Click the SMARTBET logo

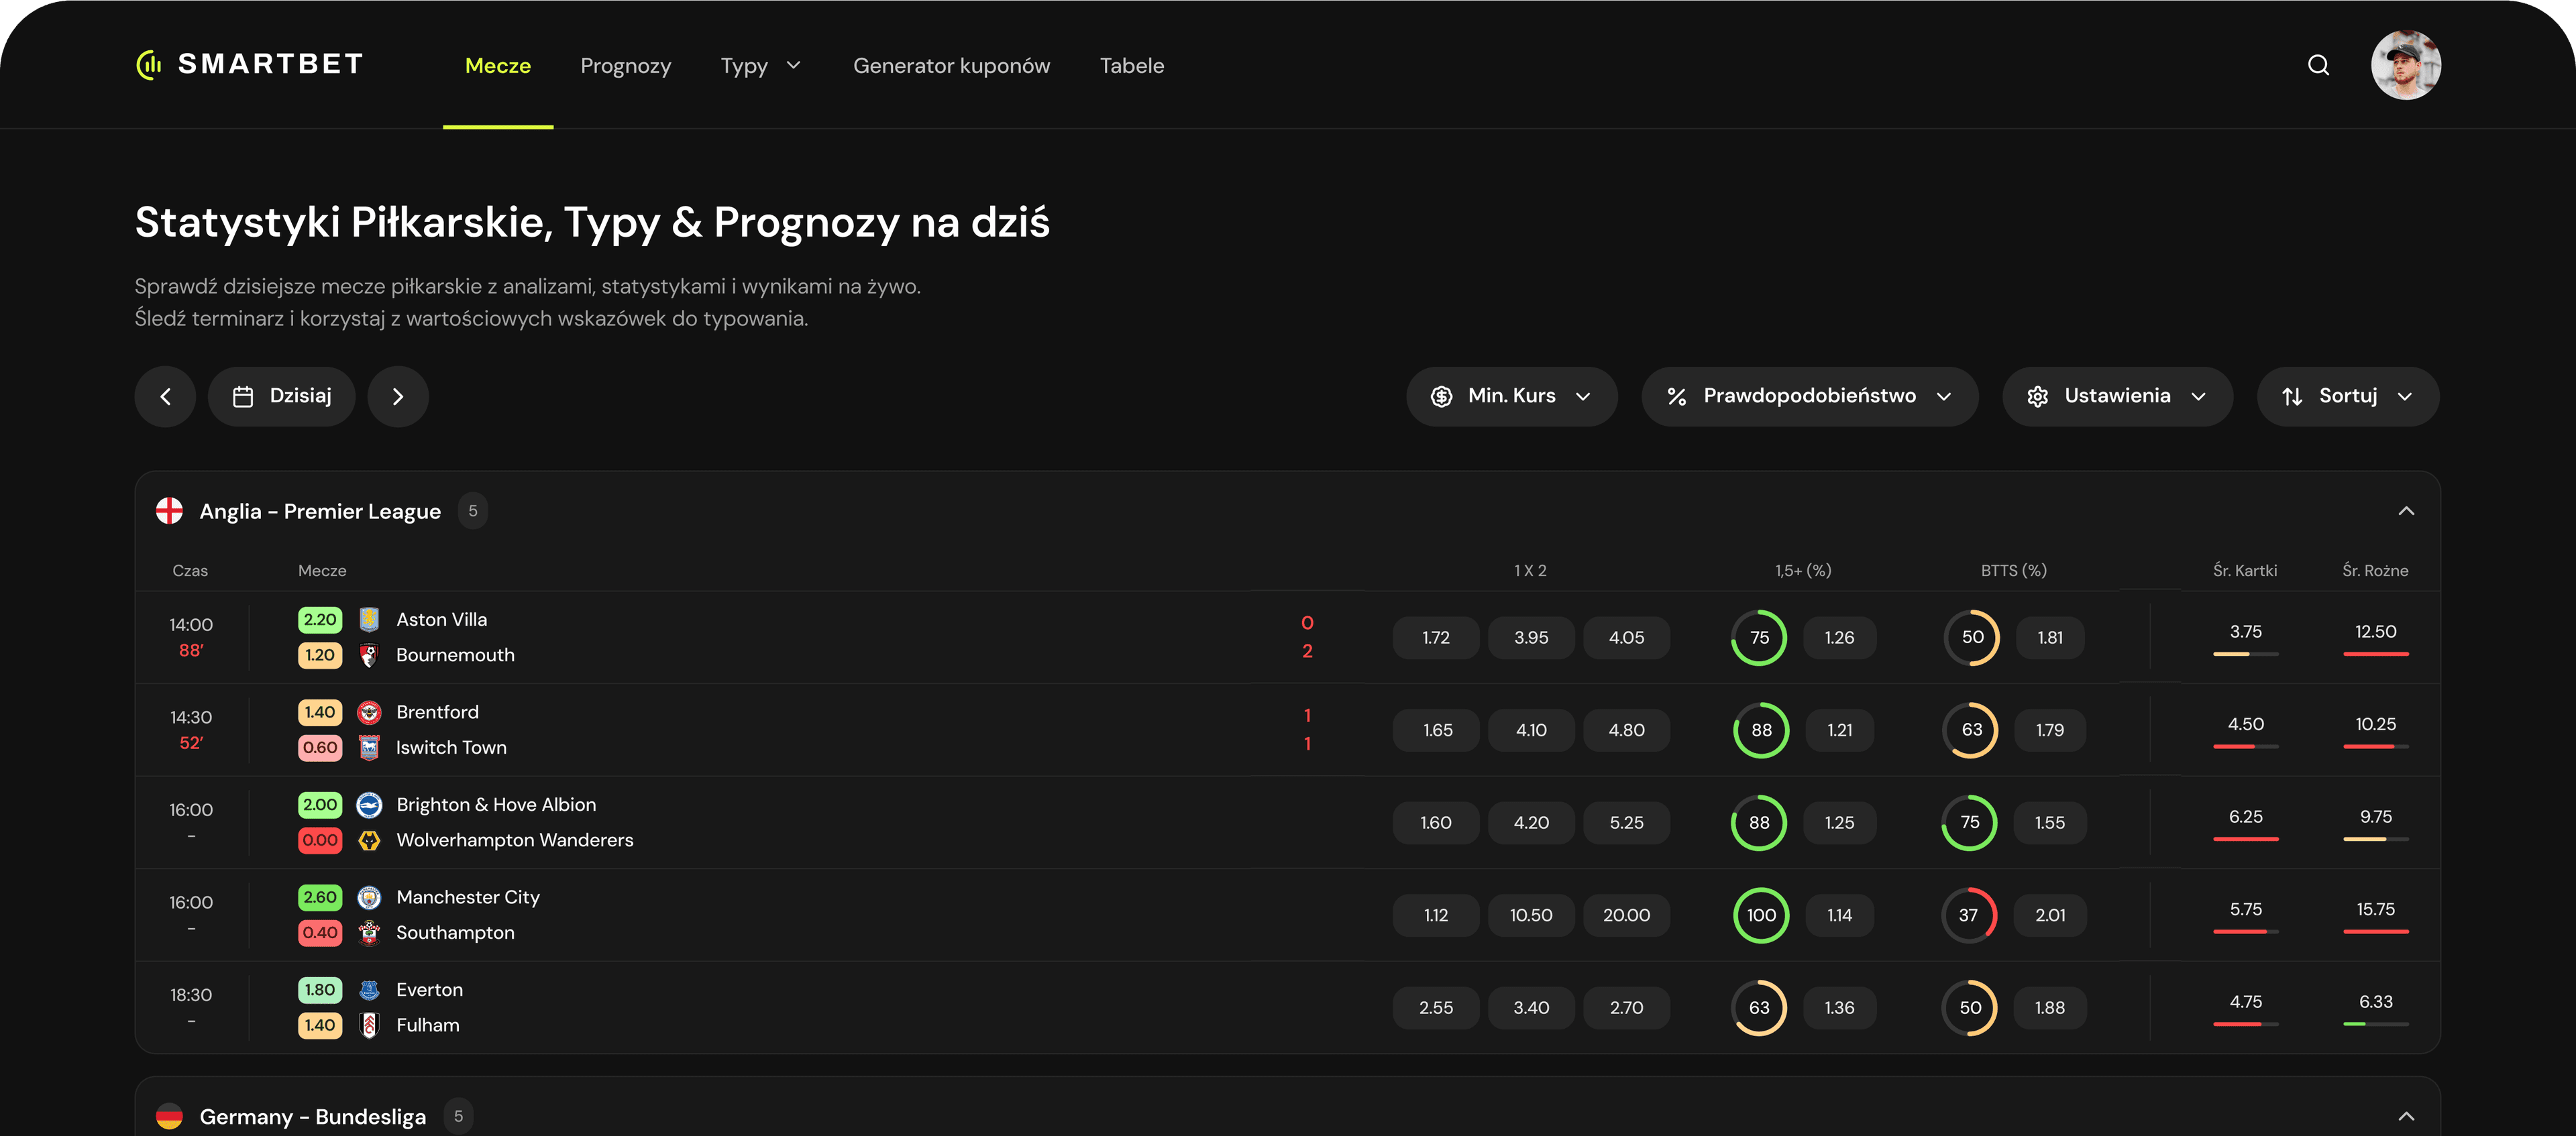click(x=249, y=64)
